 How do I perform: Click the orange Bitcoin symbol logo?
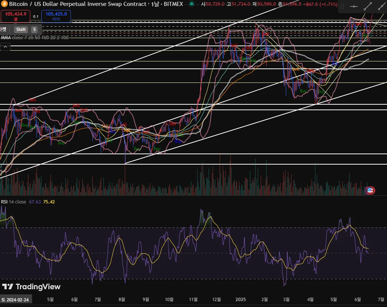coord(4,4)
